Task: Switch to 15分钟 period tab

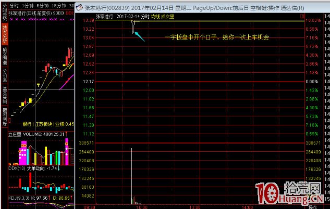Action: pyautogui.click(x=59, y=6)
